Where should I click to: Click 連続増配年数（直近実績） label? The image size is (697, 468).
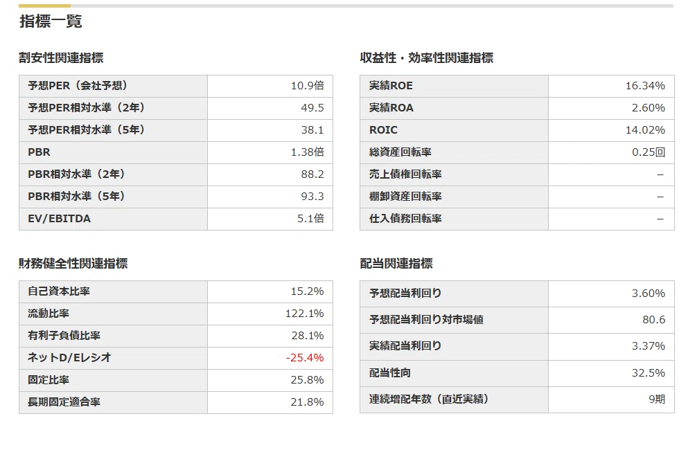pos(429,399)
